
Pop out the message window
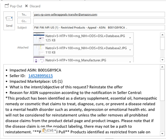coord(13,6)
